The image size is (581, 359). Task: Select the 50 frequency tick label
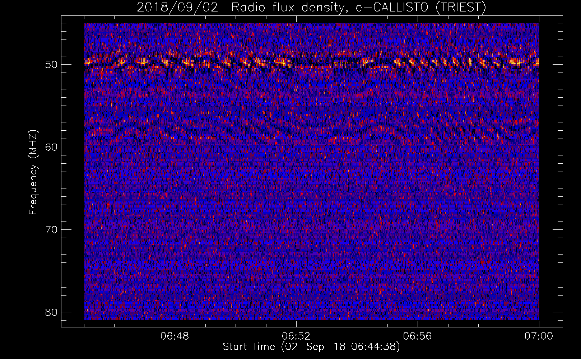(52, 65)
